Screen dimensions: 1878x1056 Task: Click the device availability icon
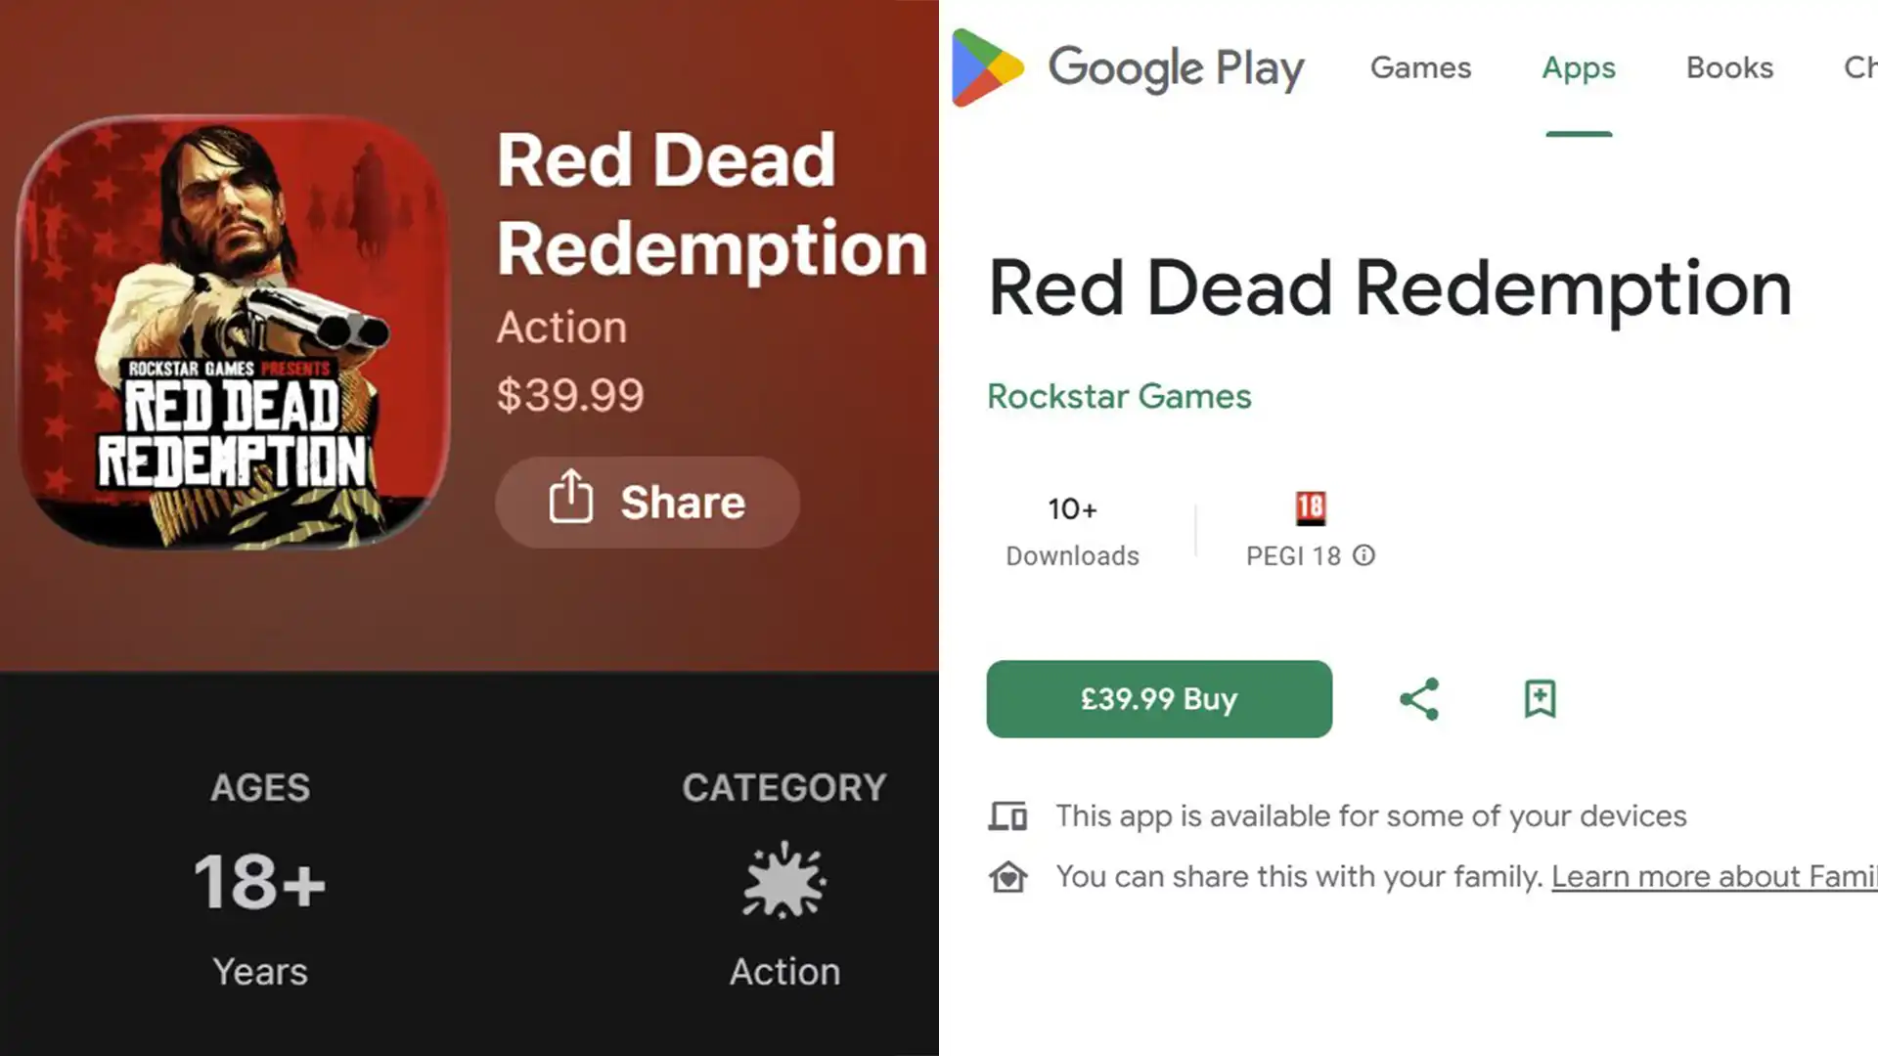[x=1009, y=814]
